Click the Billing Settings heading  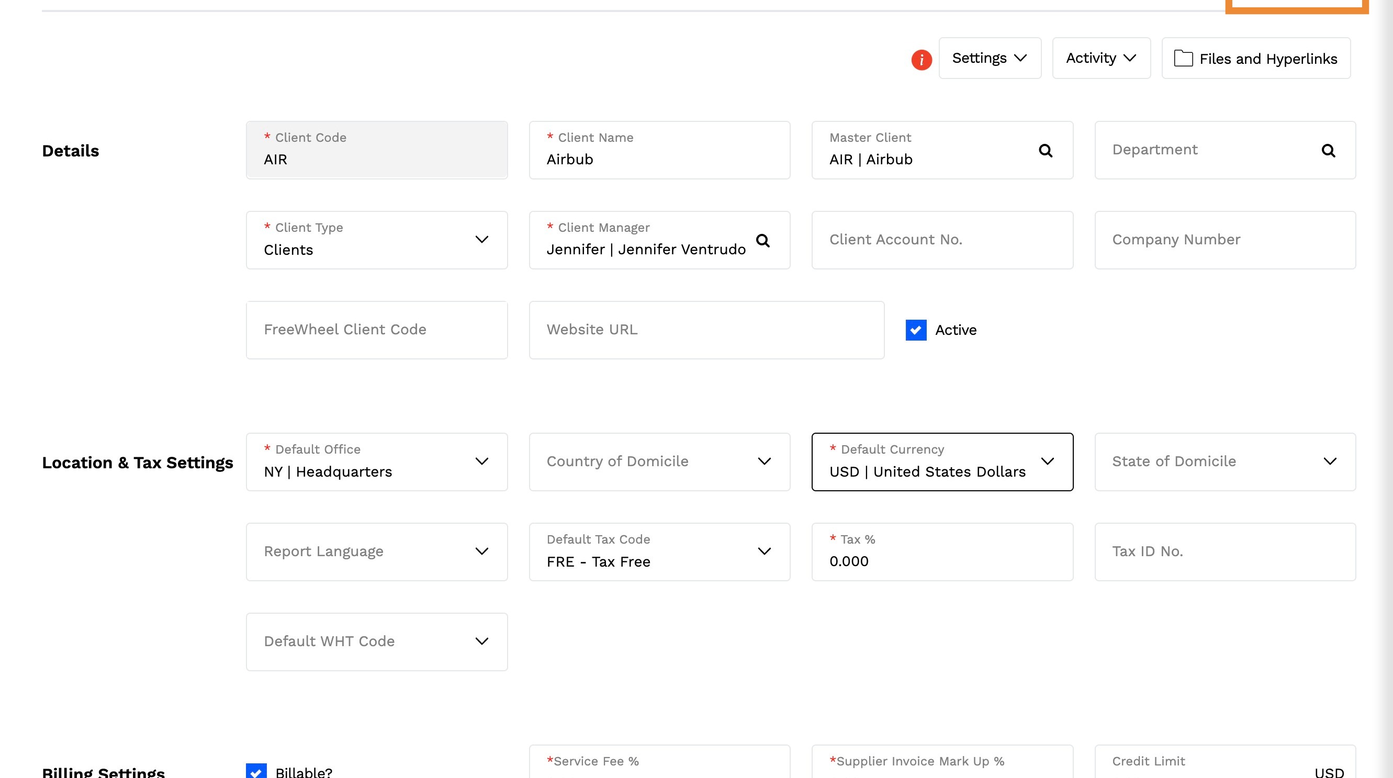click(103, 772)
